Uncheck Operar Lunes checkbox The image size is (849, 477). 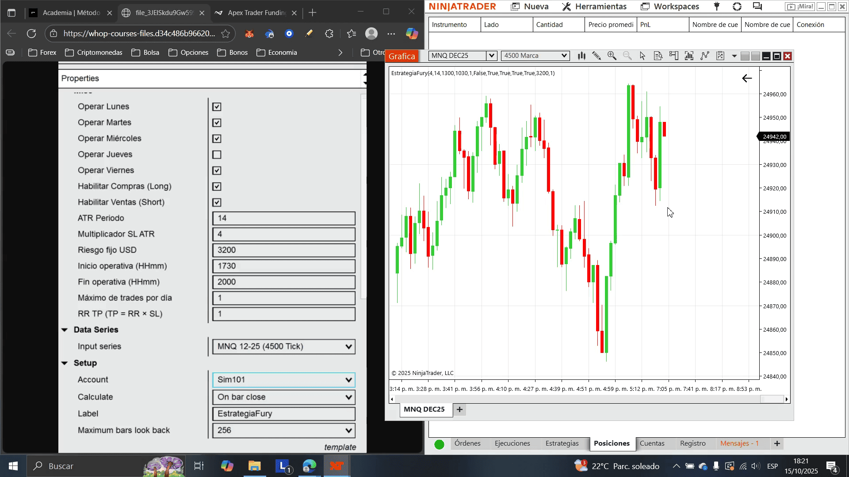[217, 107]
